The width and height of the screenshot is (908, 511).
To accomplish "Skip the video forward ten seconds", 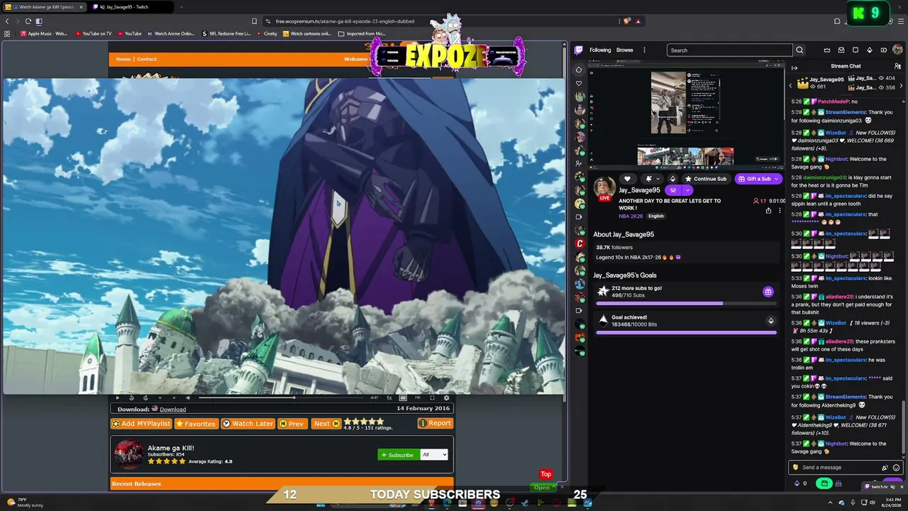I will [145, 398].
